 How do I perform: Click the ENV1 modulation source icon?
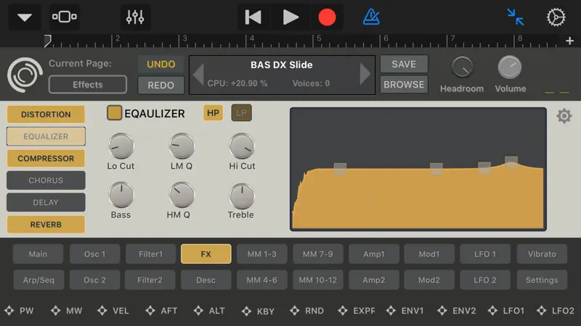click(391, 311)
